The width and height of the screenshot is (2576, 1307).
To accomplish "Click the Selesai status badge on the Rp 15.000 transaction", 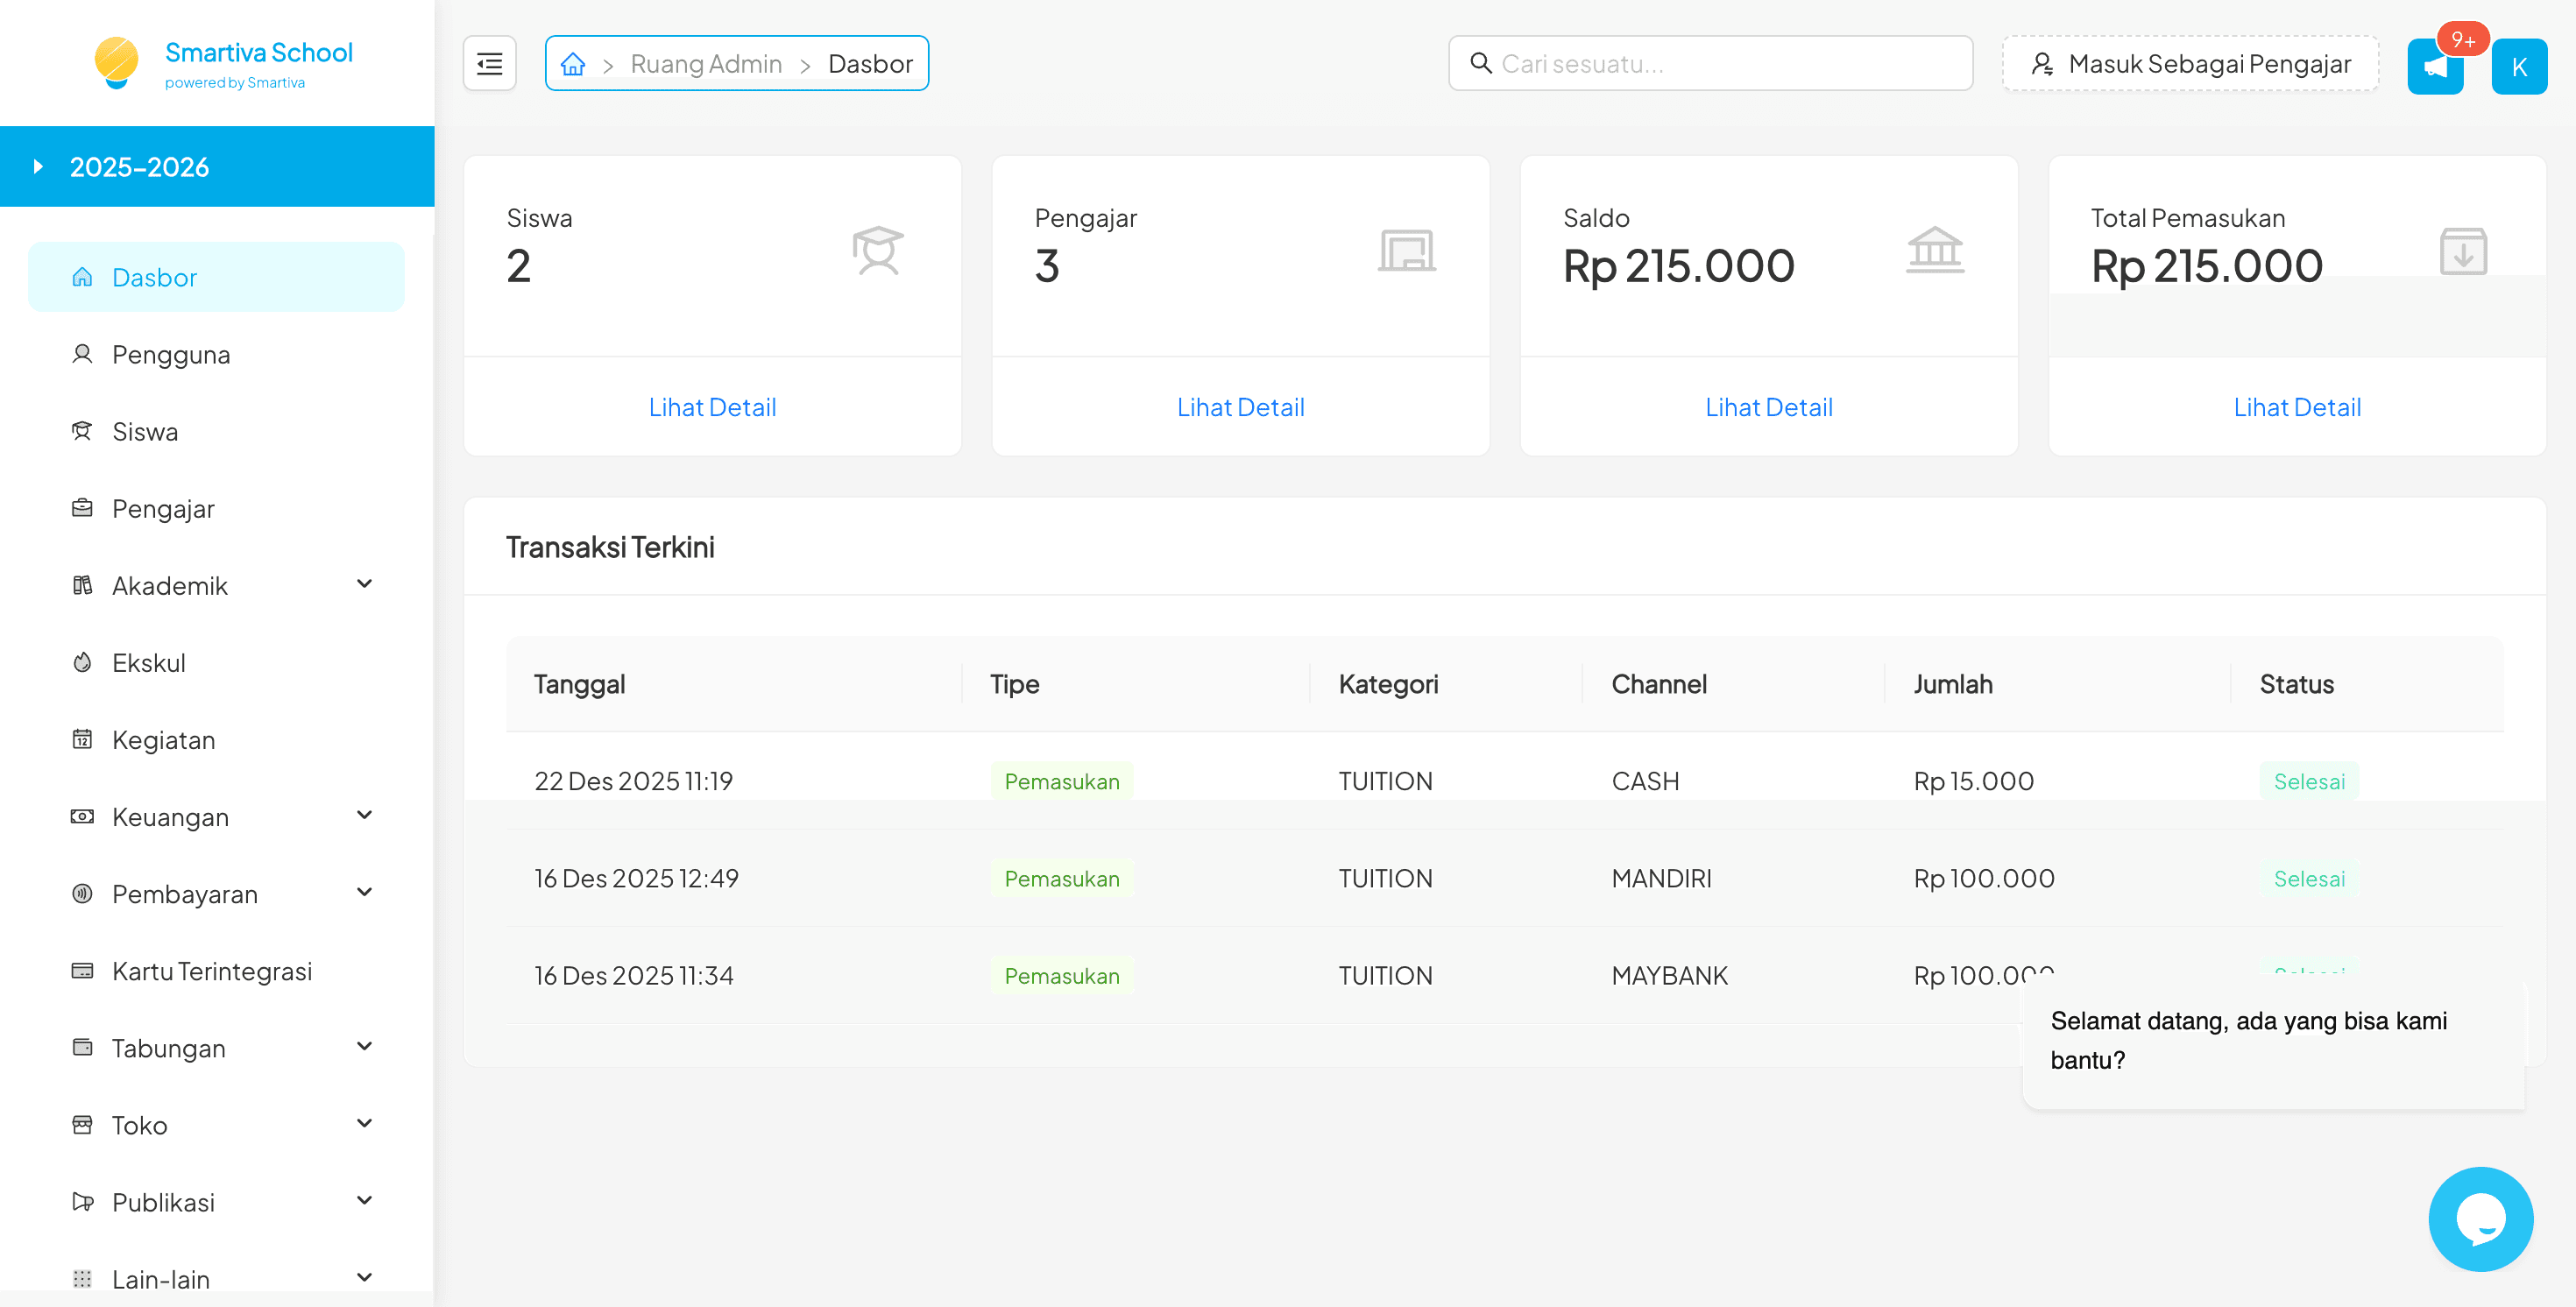I will [2309, 781].
